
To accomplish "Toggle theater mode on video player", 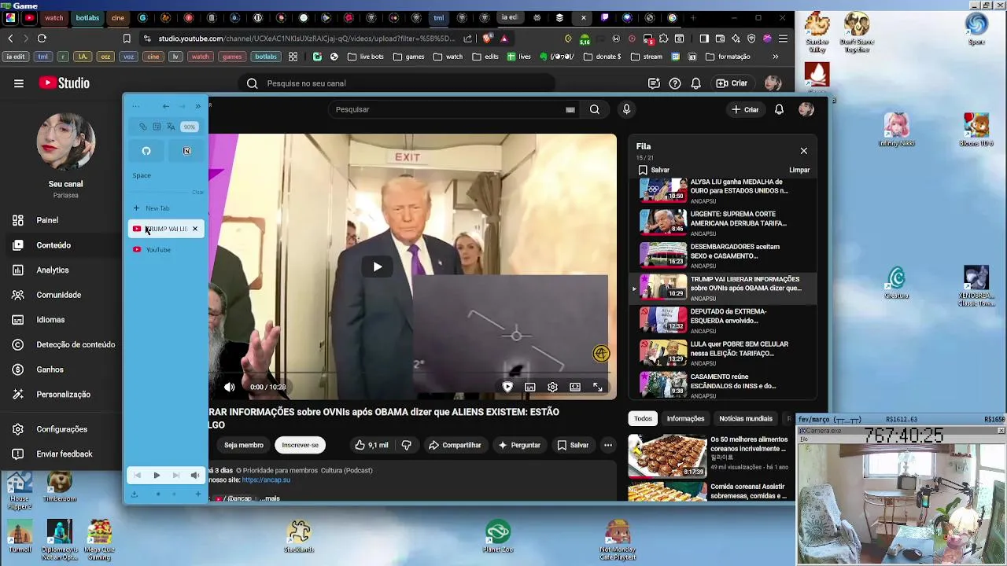I will pyautogui.click(x=575, y=387).
